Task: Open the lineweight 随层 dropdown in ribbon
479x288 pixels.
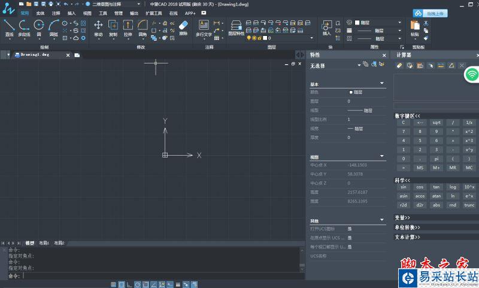Action: pos(399,31)
